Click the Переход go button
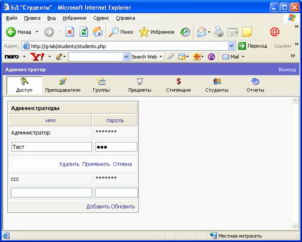 tap(253, 46)
